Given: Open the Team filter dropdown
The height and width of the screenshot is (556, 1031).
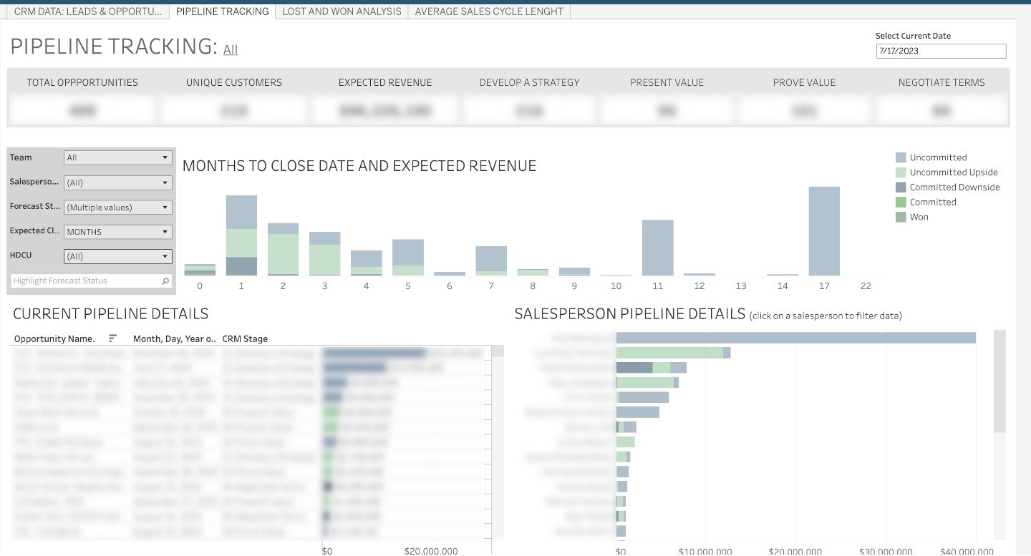Looking at the screenshot, I should pyautogui.click(x=118, y=157).
